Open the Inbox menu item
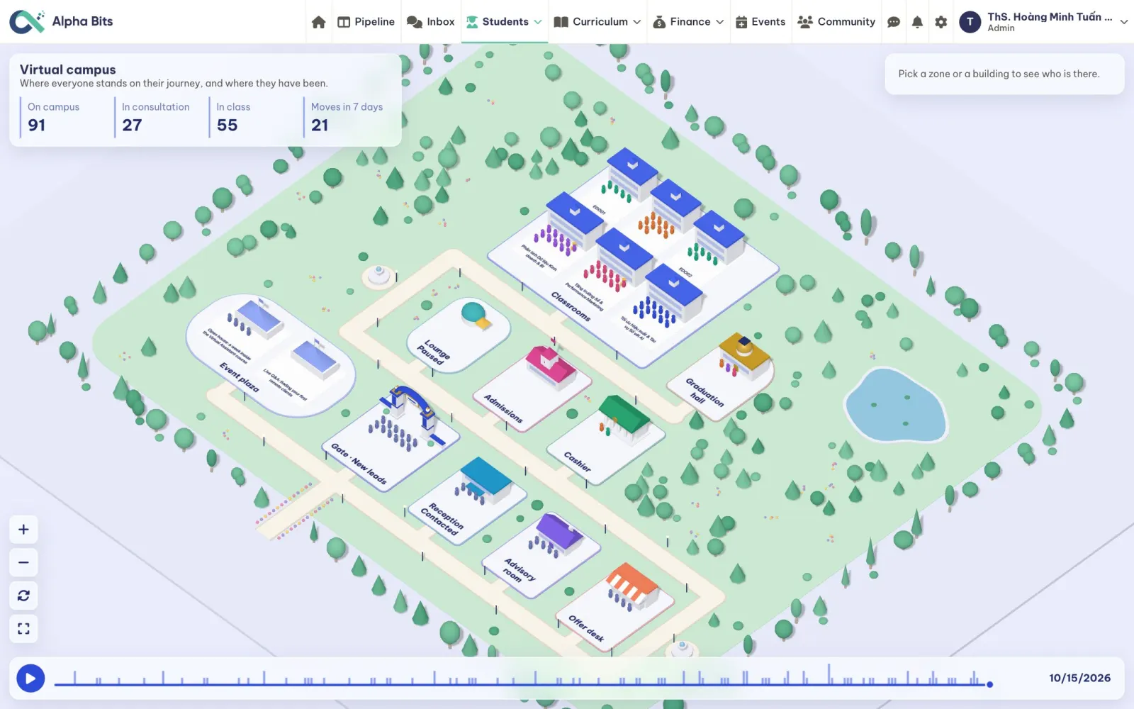Image resolution: width=1134 pixels, height=709 pixels. coord(430,22)
